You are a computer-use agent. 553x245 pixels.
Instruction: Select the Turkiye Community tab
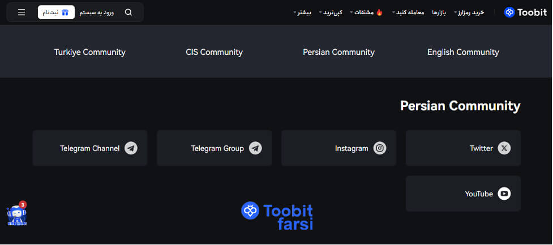tap(90, 52)
